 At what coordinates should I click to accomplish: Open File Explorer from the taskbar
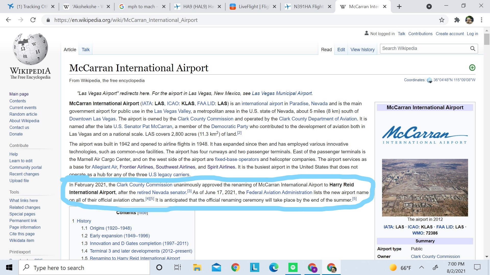click(x=197, y=268)
